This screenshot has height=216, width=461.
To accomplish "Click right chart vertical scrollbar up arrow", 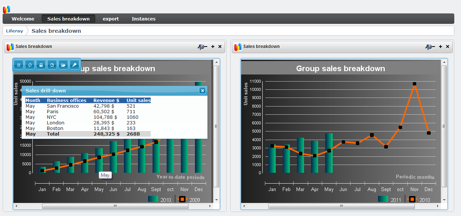I will tap(444, 63).
